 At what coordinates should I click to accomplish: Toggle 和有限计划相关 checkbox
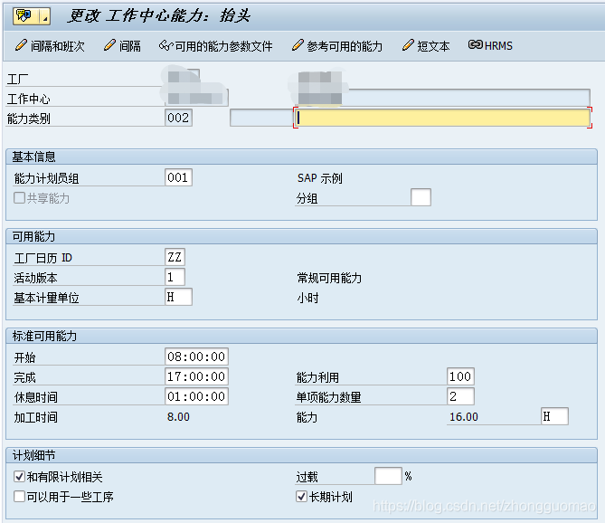20,476
